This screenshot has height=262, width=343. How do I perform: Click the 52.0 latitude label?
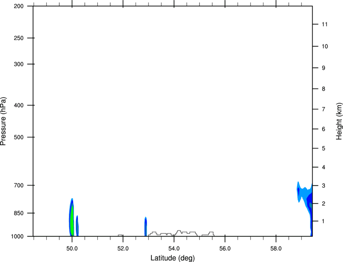(123, 249)
